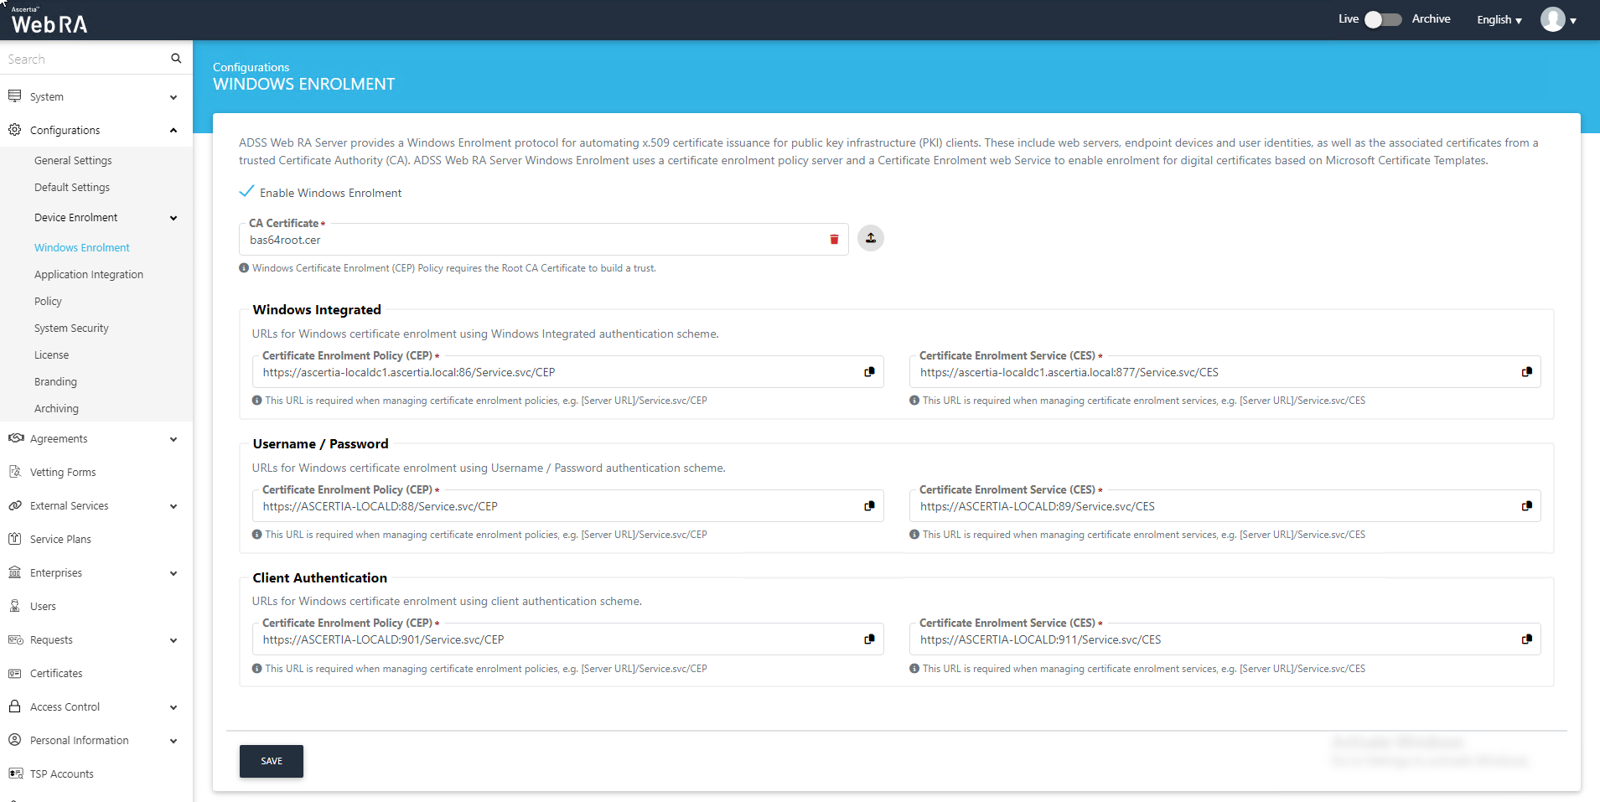Expand the Personal Information chevron
This screenshot has height=802, width=1600.
pos(173,741)
